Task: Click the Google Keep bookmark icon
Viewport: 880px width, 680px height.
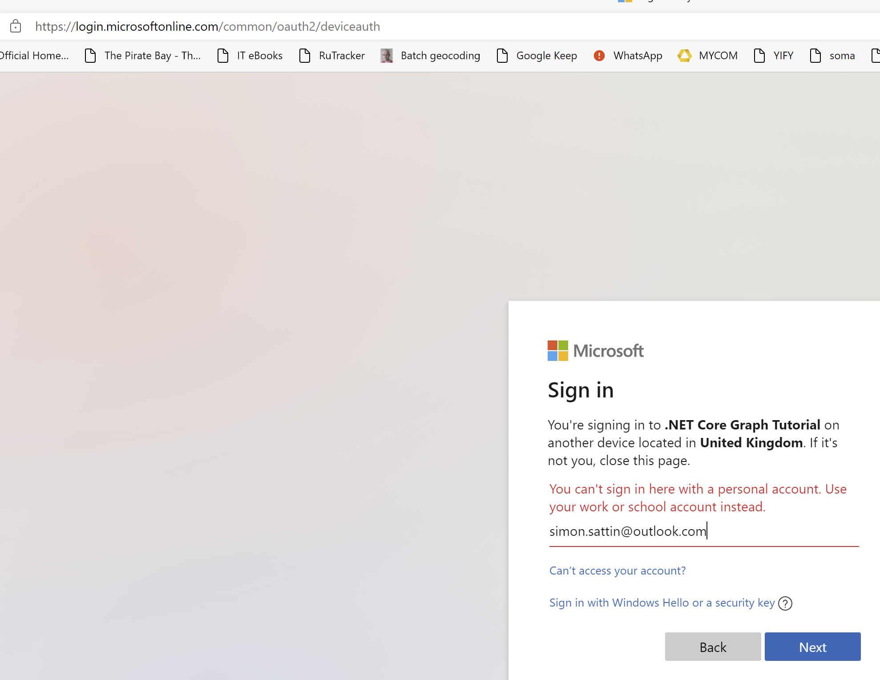Action: pyautogui.click(x=502, y=56)
